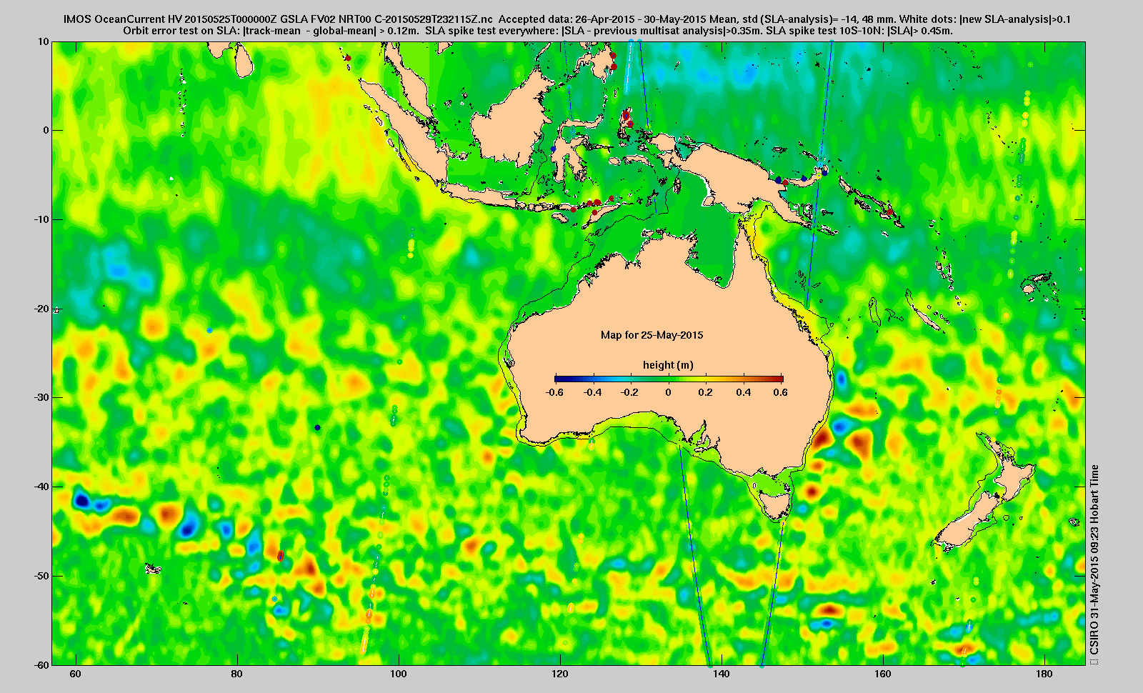This screenshot has height=693, width=1143.
Task: Click longitude axis label '100'
Action: pos(398,674)
